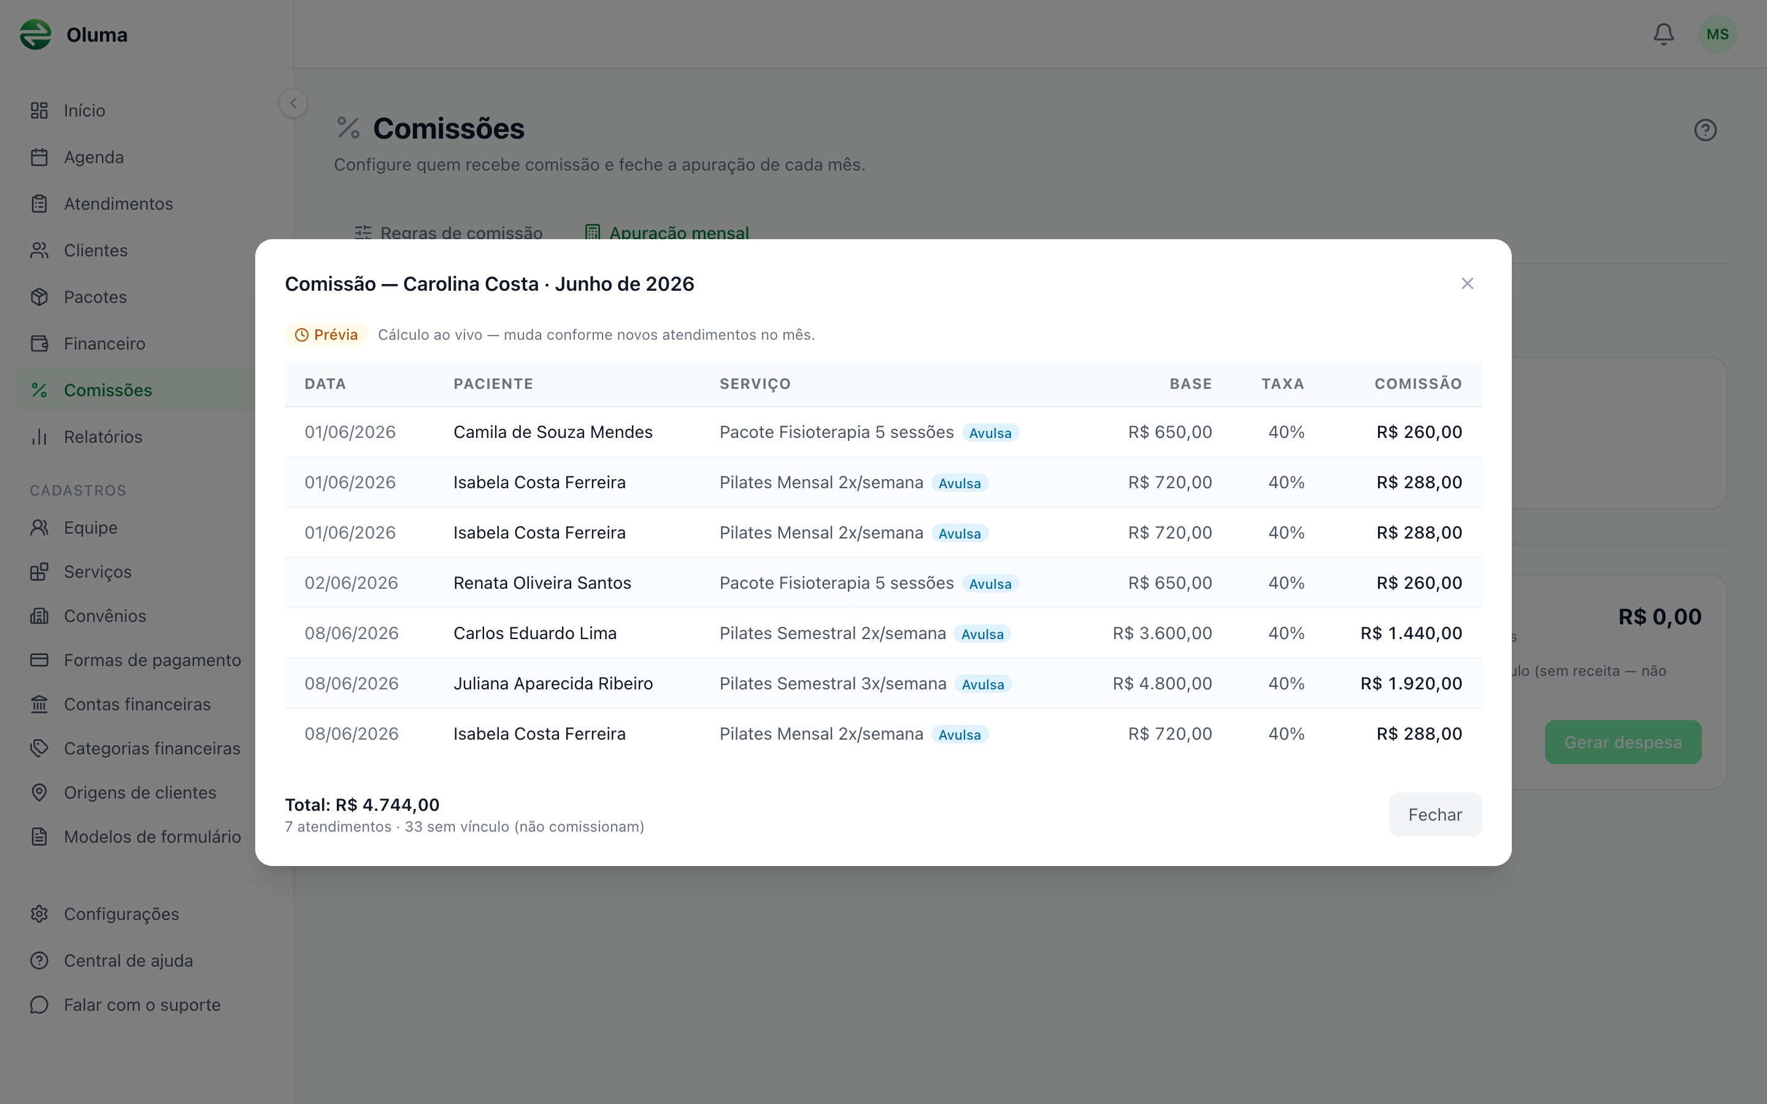This screenshot has height=1104, width=1767.
Task: Switch to Regras de comissão tab
Action: coord(449,233)
